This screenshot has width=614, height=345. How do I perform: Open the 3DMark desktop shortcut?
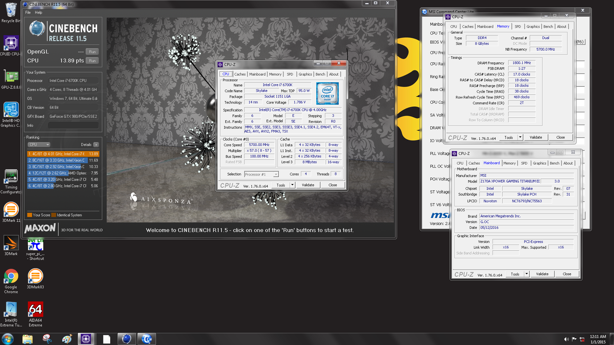[x=11, y=246]
